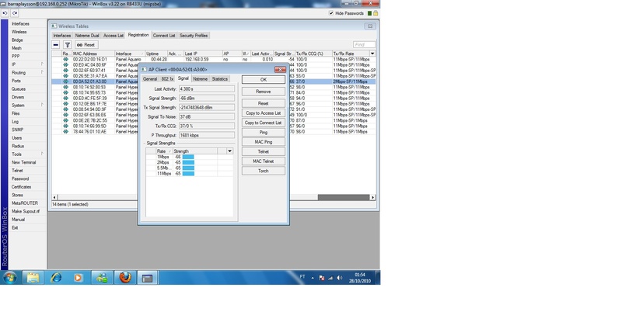Open Windows Live Messenger taskbar icon
The height and width of the screenshot is (336, 622).
point(102,278)
